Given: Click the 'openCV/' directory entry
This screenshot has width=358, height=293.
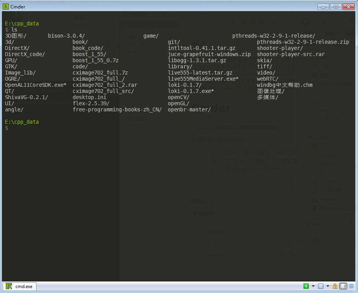Looking at the screenshot, I should (179, 97).
